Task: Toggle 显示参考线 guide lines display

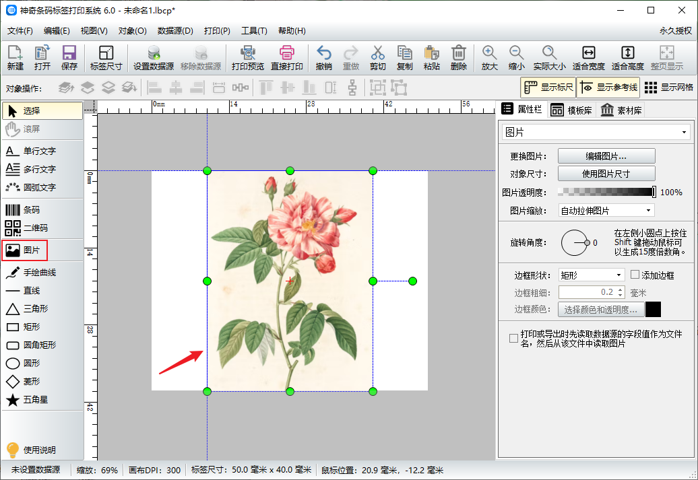Action: 608,88
